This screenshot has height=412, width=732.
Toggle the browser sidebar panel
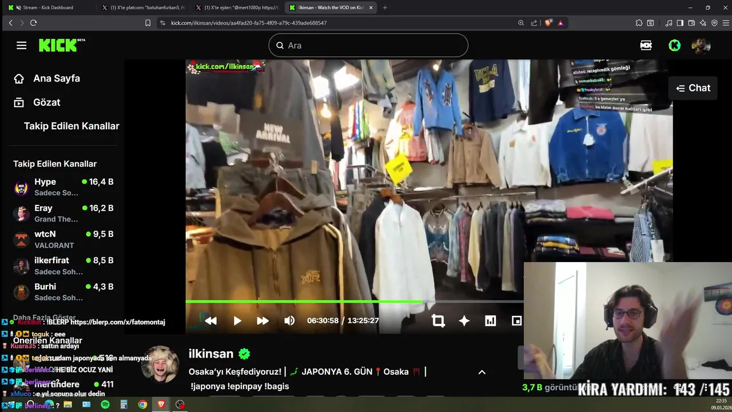point(680,23)
